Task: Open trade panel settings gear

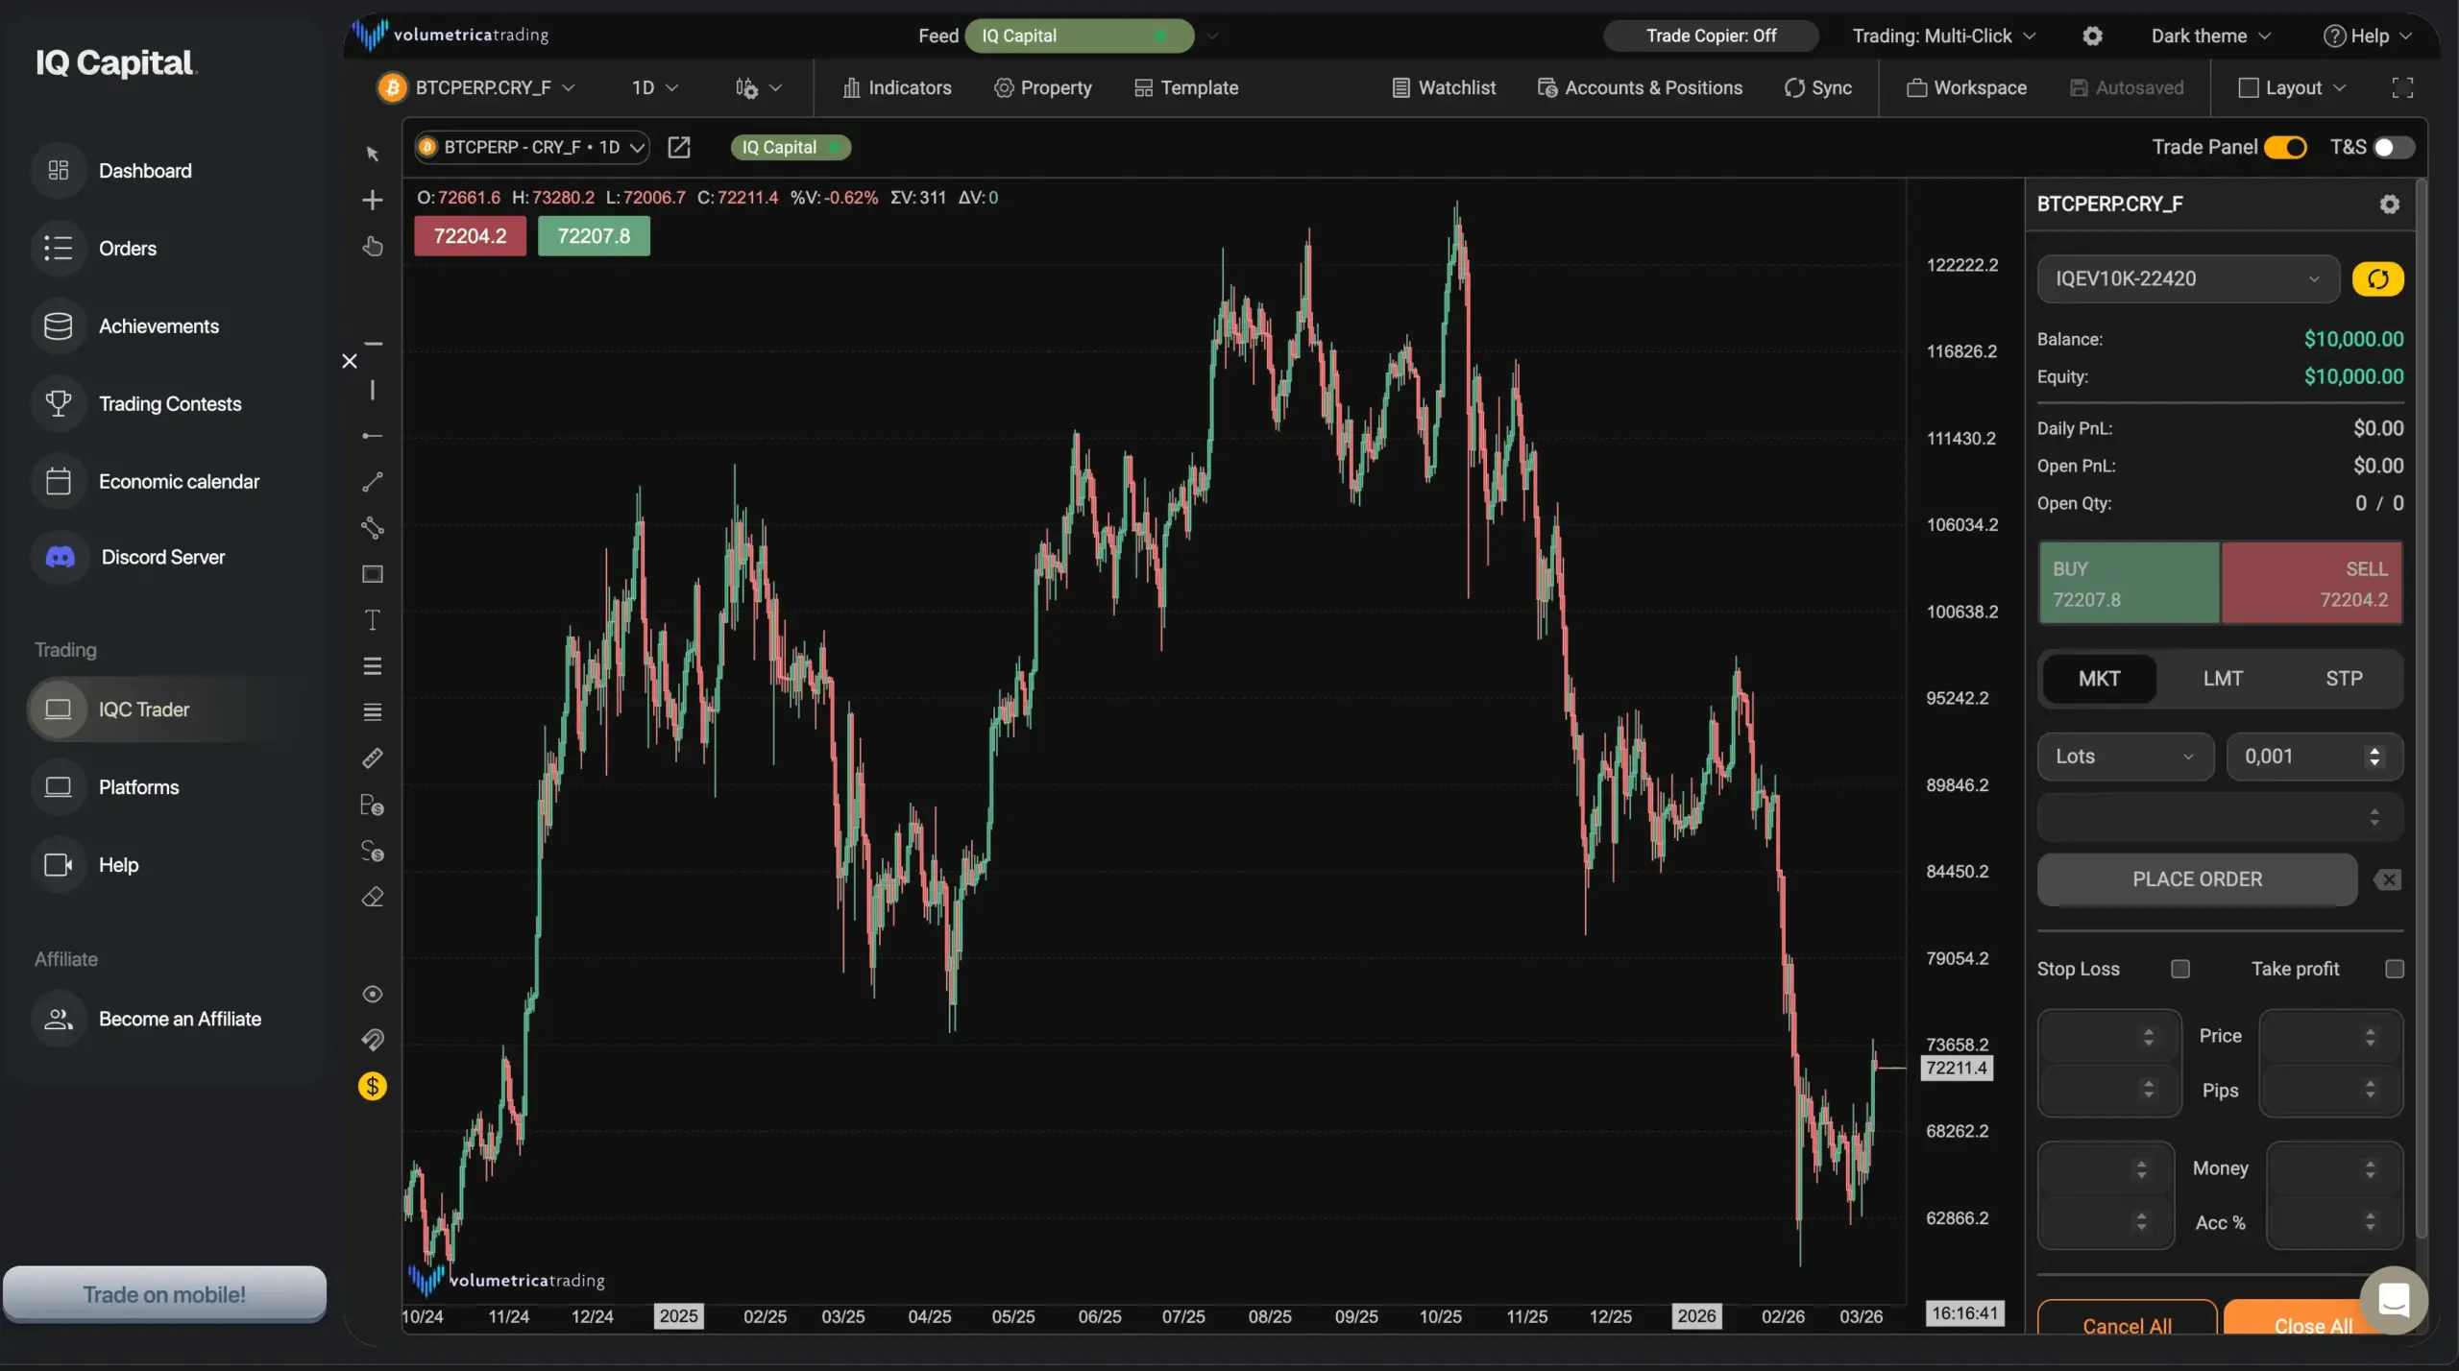Action: tap(2389, 204)
